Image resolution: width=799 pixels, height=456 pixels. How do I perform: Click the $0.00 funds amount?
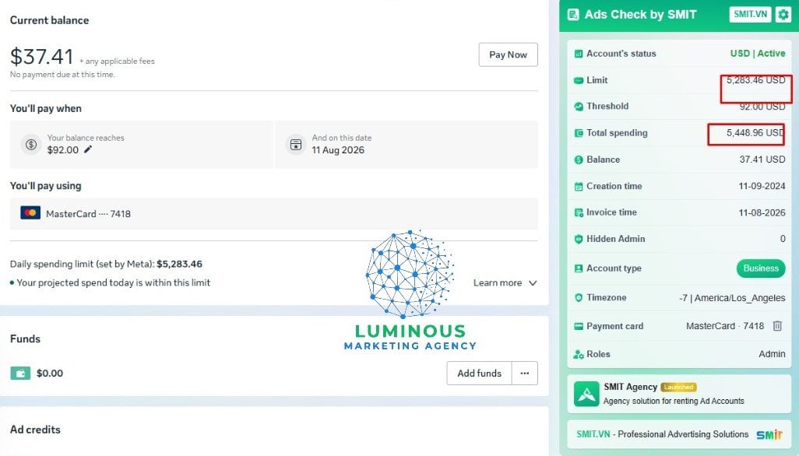click(50, 373)
